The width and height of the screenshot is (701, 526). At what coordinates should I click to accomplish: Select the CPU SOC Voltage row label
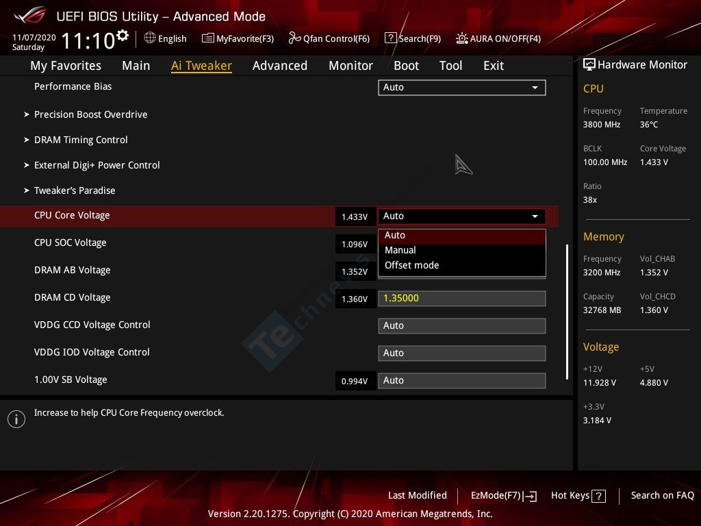pyautogui.click(x=71, y=243)
